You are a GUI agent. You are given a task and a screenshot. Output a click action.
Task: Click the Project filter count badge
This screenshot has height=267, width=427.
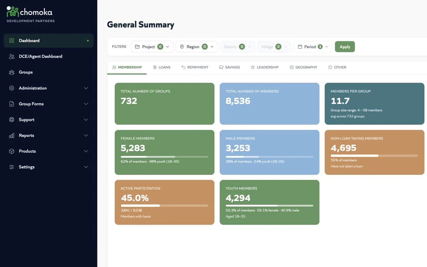coord(160,46)
